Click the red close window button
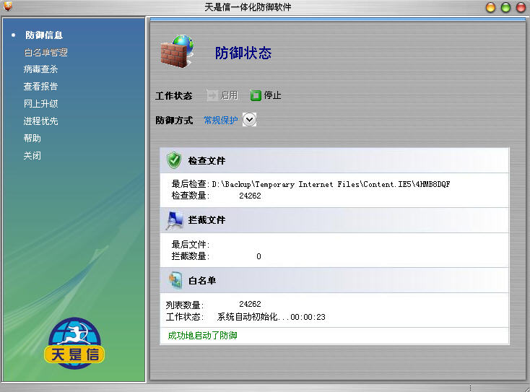Viewport: 530px width, 392px height. tap(521, 7)
